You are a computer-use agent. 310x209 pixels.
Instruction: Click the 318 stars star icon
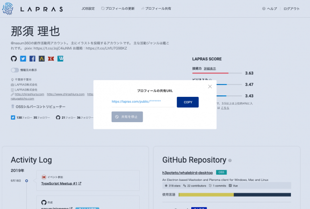[166, 186]
